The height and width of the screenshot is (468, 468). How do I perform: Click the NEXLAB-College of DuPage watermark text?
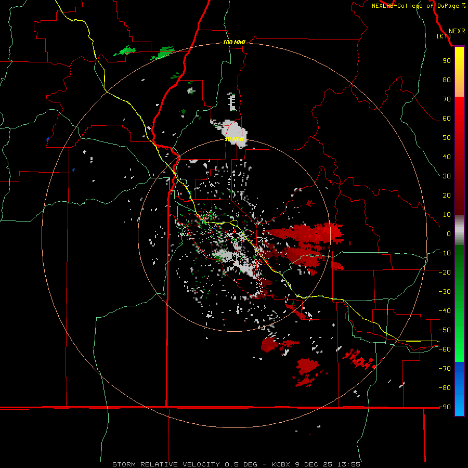click(418, 6)
